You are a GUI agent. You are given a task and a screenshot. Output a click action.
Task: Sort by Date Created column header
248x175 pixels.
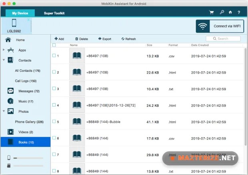[x=200, y=45]
